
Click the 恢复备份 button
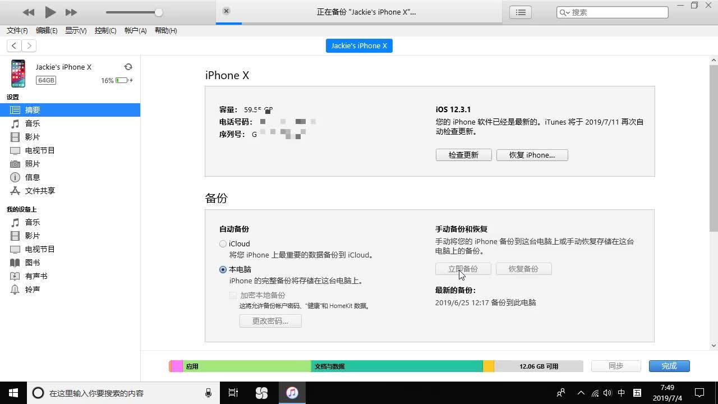click(523, 269)
